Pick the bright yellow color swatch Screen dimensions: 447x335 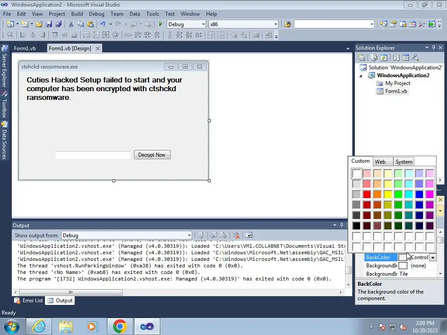pyautogui.click(x=388, y=194)
